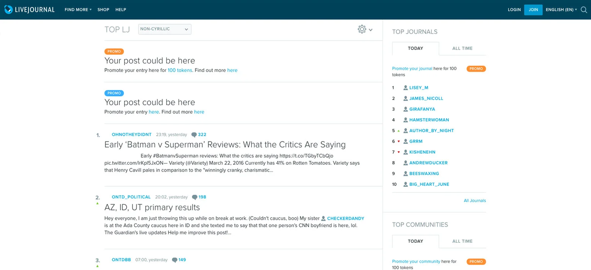Screen dimensions: 591x270
Task: Open KISHENEHN journal link
Action: (422, 152)
